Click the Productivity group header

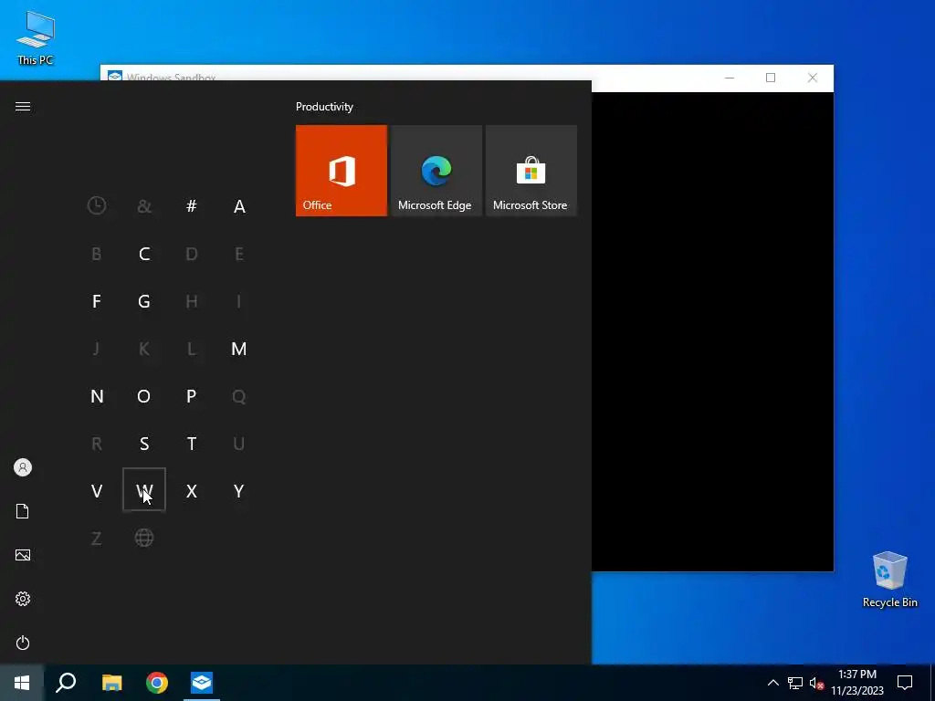tap(324, 107)
